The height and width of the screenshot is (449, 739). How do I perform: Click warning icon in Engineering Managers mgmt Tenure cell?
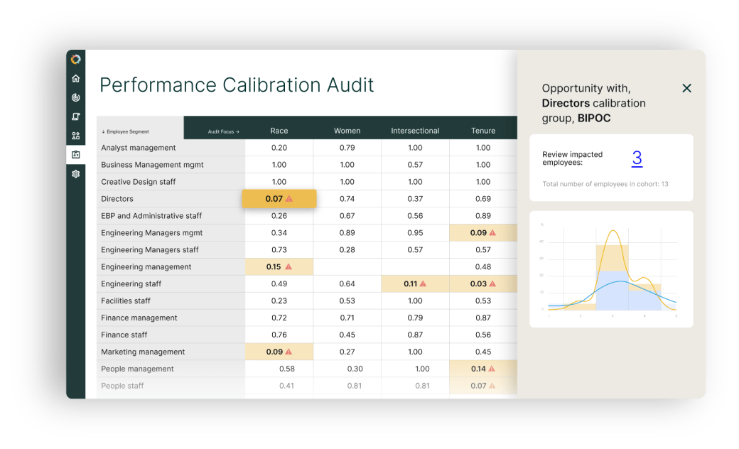coord(492,233)
